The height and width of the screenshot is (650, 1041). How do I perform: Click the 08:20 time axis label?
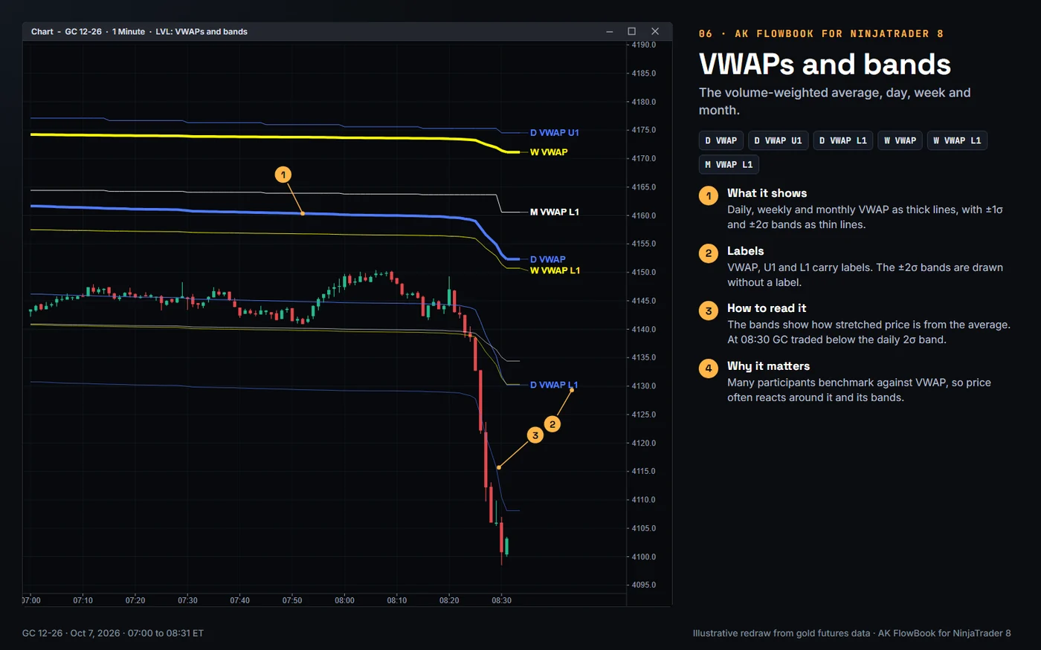pyautogui.click(x=449, y=600)
